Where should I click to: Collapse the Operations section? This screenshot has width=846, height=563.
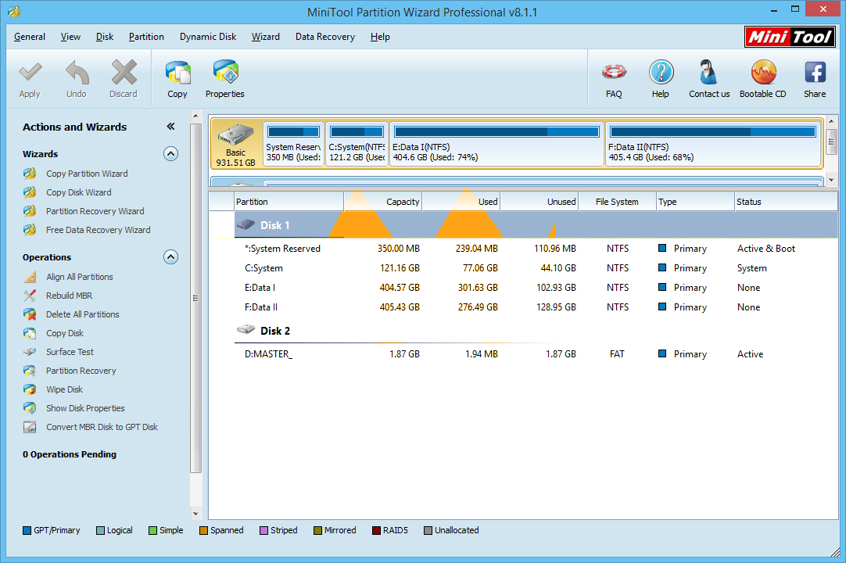(x=170, y=257)
